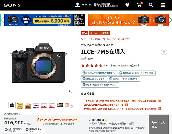This screenshot has height=134, width=172.
Task: Select 残価設定クレジット tag
Action: coord(94,79)
